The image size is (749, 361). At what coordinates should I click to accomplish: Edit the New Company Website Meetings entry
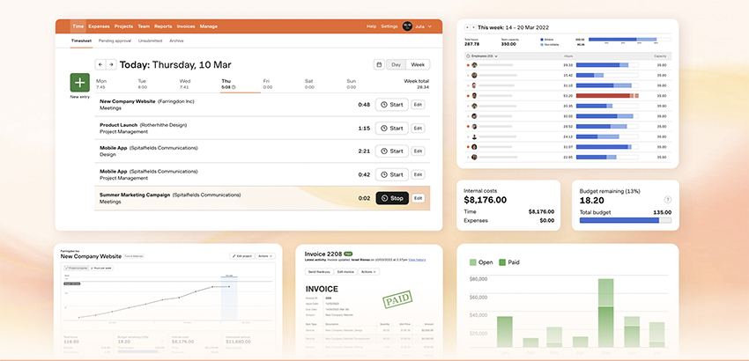coord(418,105)
